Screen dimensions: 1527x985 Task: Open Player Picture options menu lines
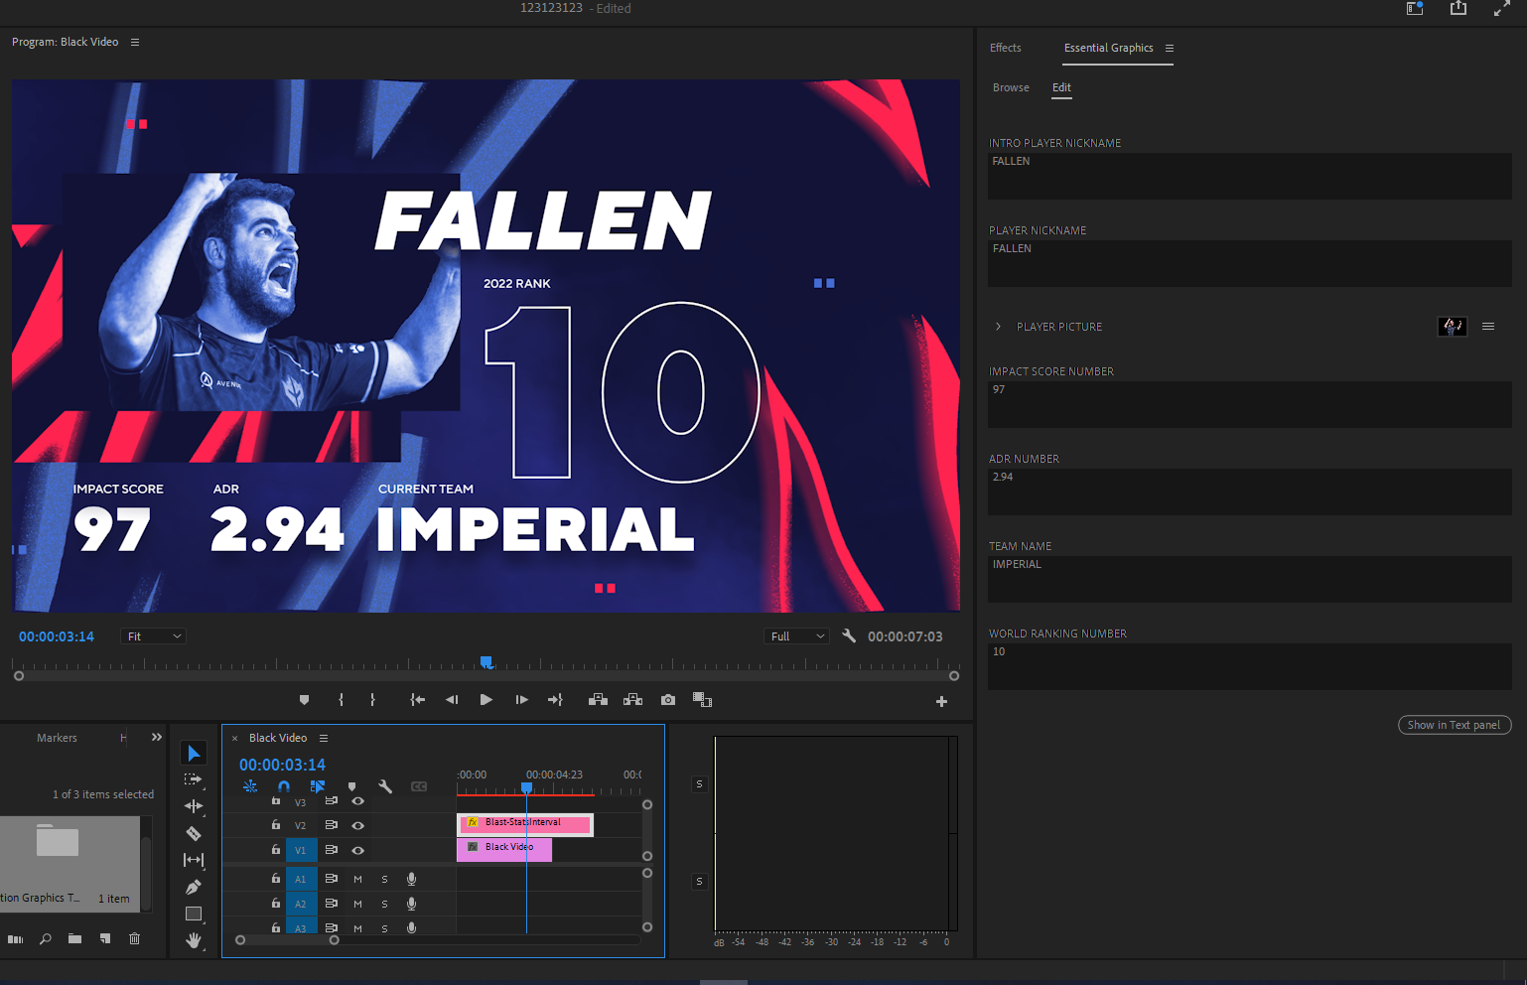pos(1488,327)
